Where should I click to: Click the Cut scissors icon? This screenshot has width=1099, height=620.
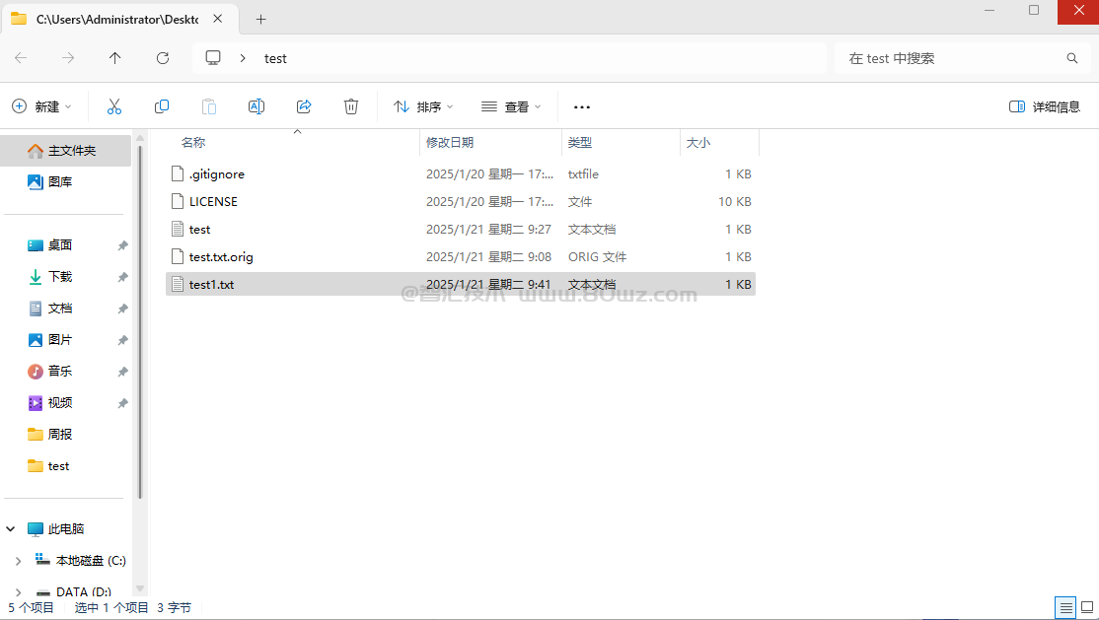pos(114,106)
